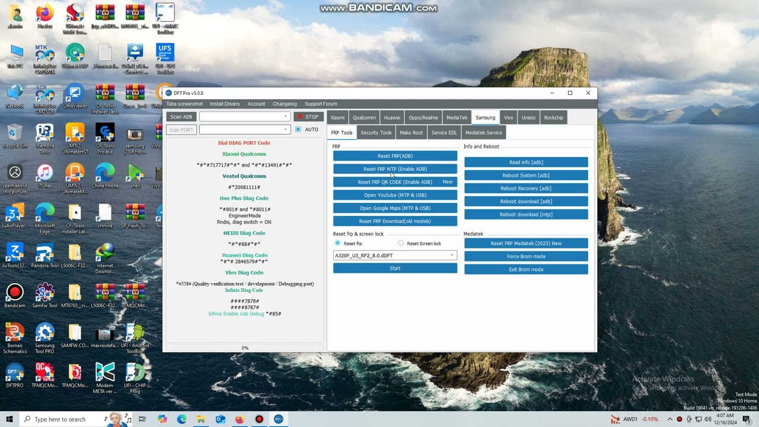Open the Account menu

click(256, 104)
